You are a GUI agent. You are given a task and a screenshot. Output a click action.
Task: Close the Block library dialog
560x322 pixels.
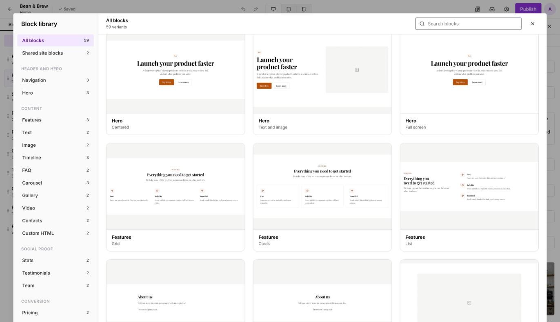point(533,24)
